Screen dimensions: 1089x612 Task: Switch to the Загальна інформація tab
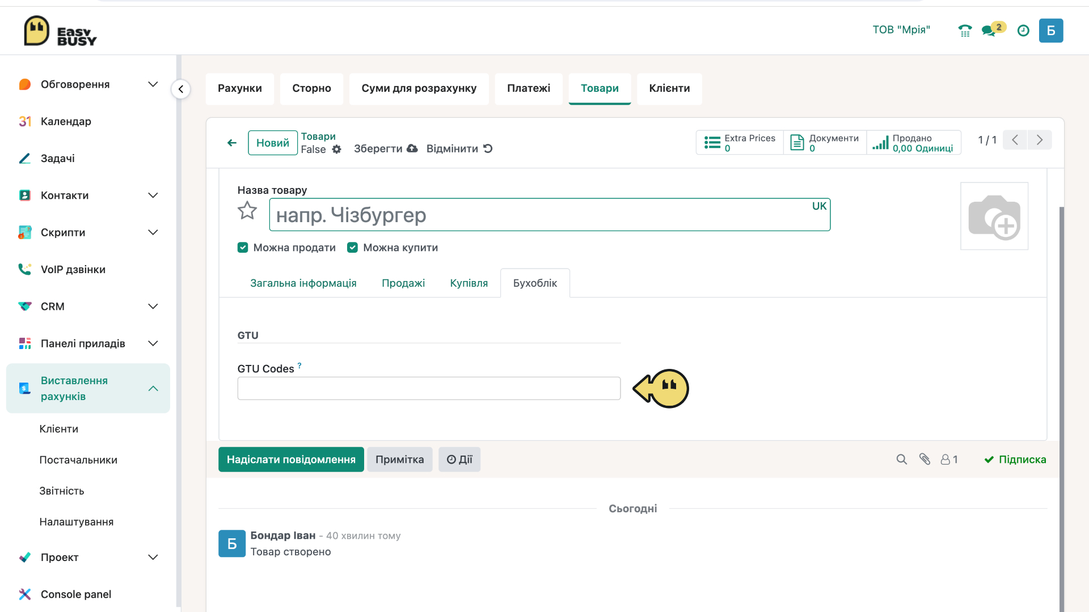point(303,283)
